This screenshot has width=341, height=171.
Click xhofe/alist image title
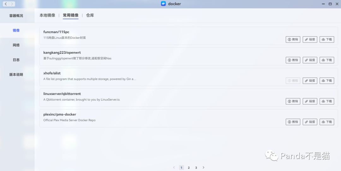coord(52,73)
